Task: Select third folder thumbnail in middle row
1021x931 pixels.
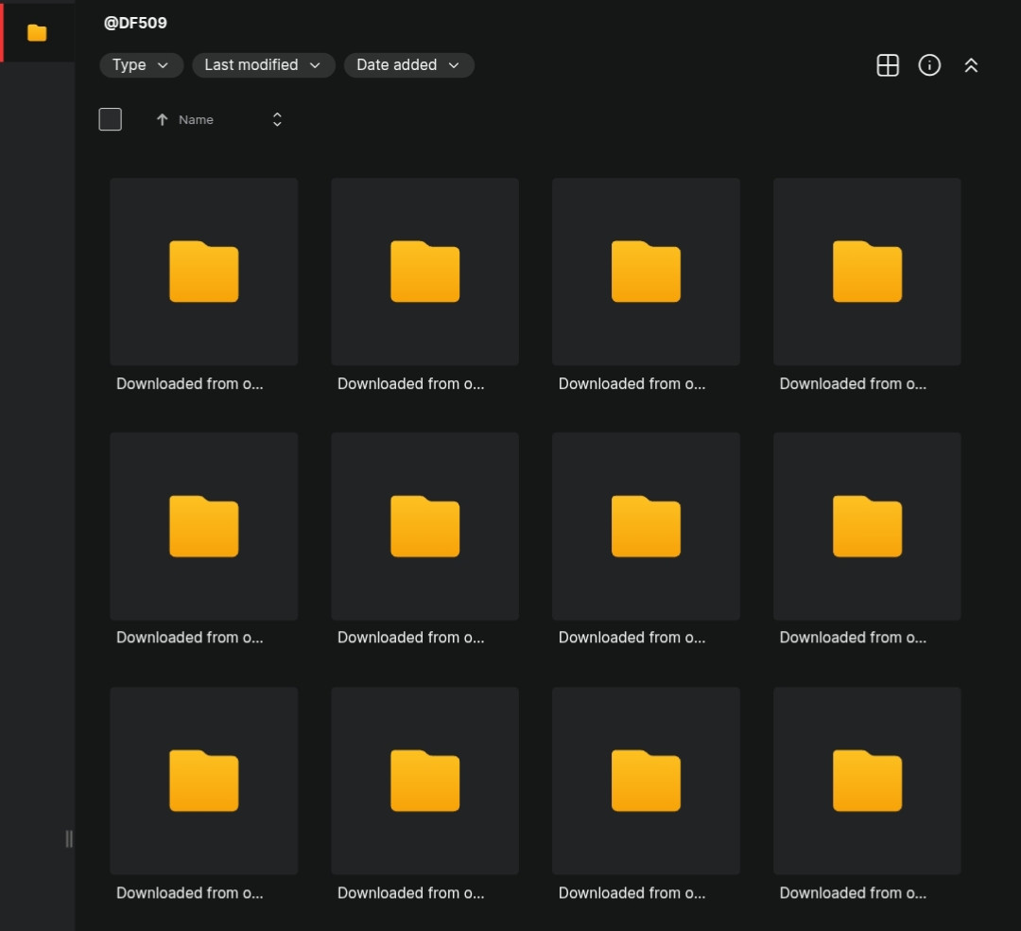Action: 646,526
